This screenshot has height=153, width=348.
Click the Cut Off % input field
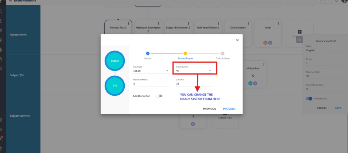[x=193, y=84]
